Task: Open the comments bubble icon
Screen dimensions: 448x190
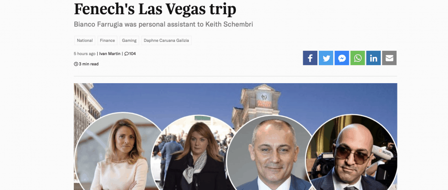Action: pos(127,54)
